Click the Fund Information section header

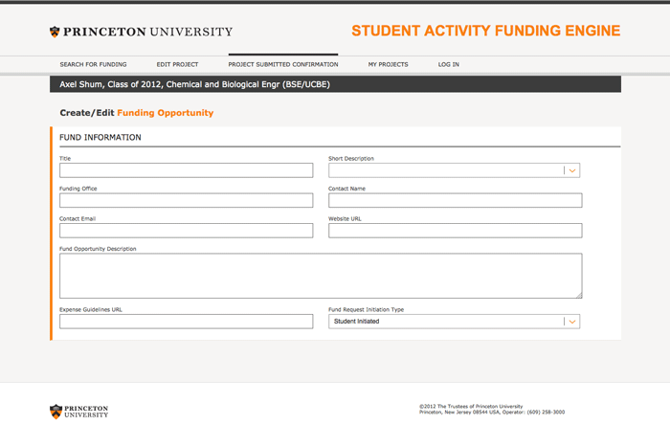click(x=100, y=137)
